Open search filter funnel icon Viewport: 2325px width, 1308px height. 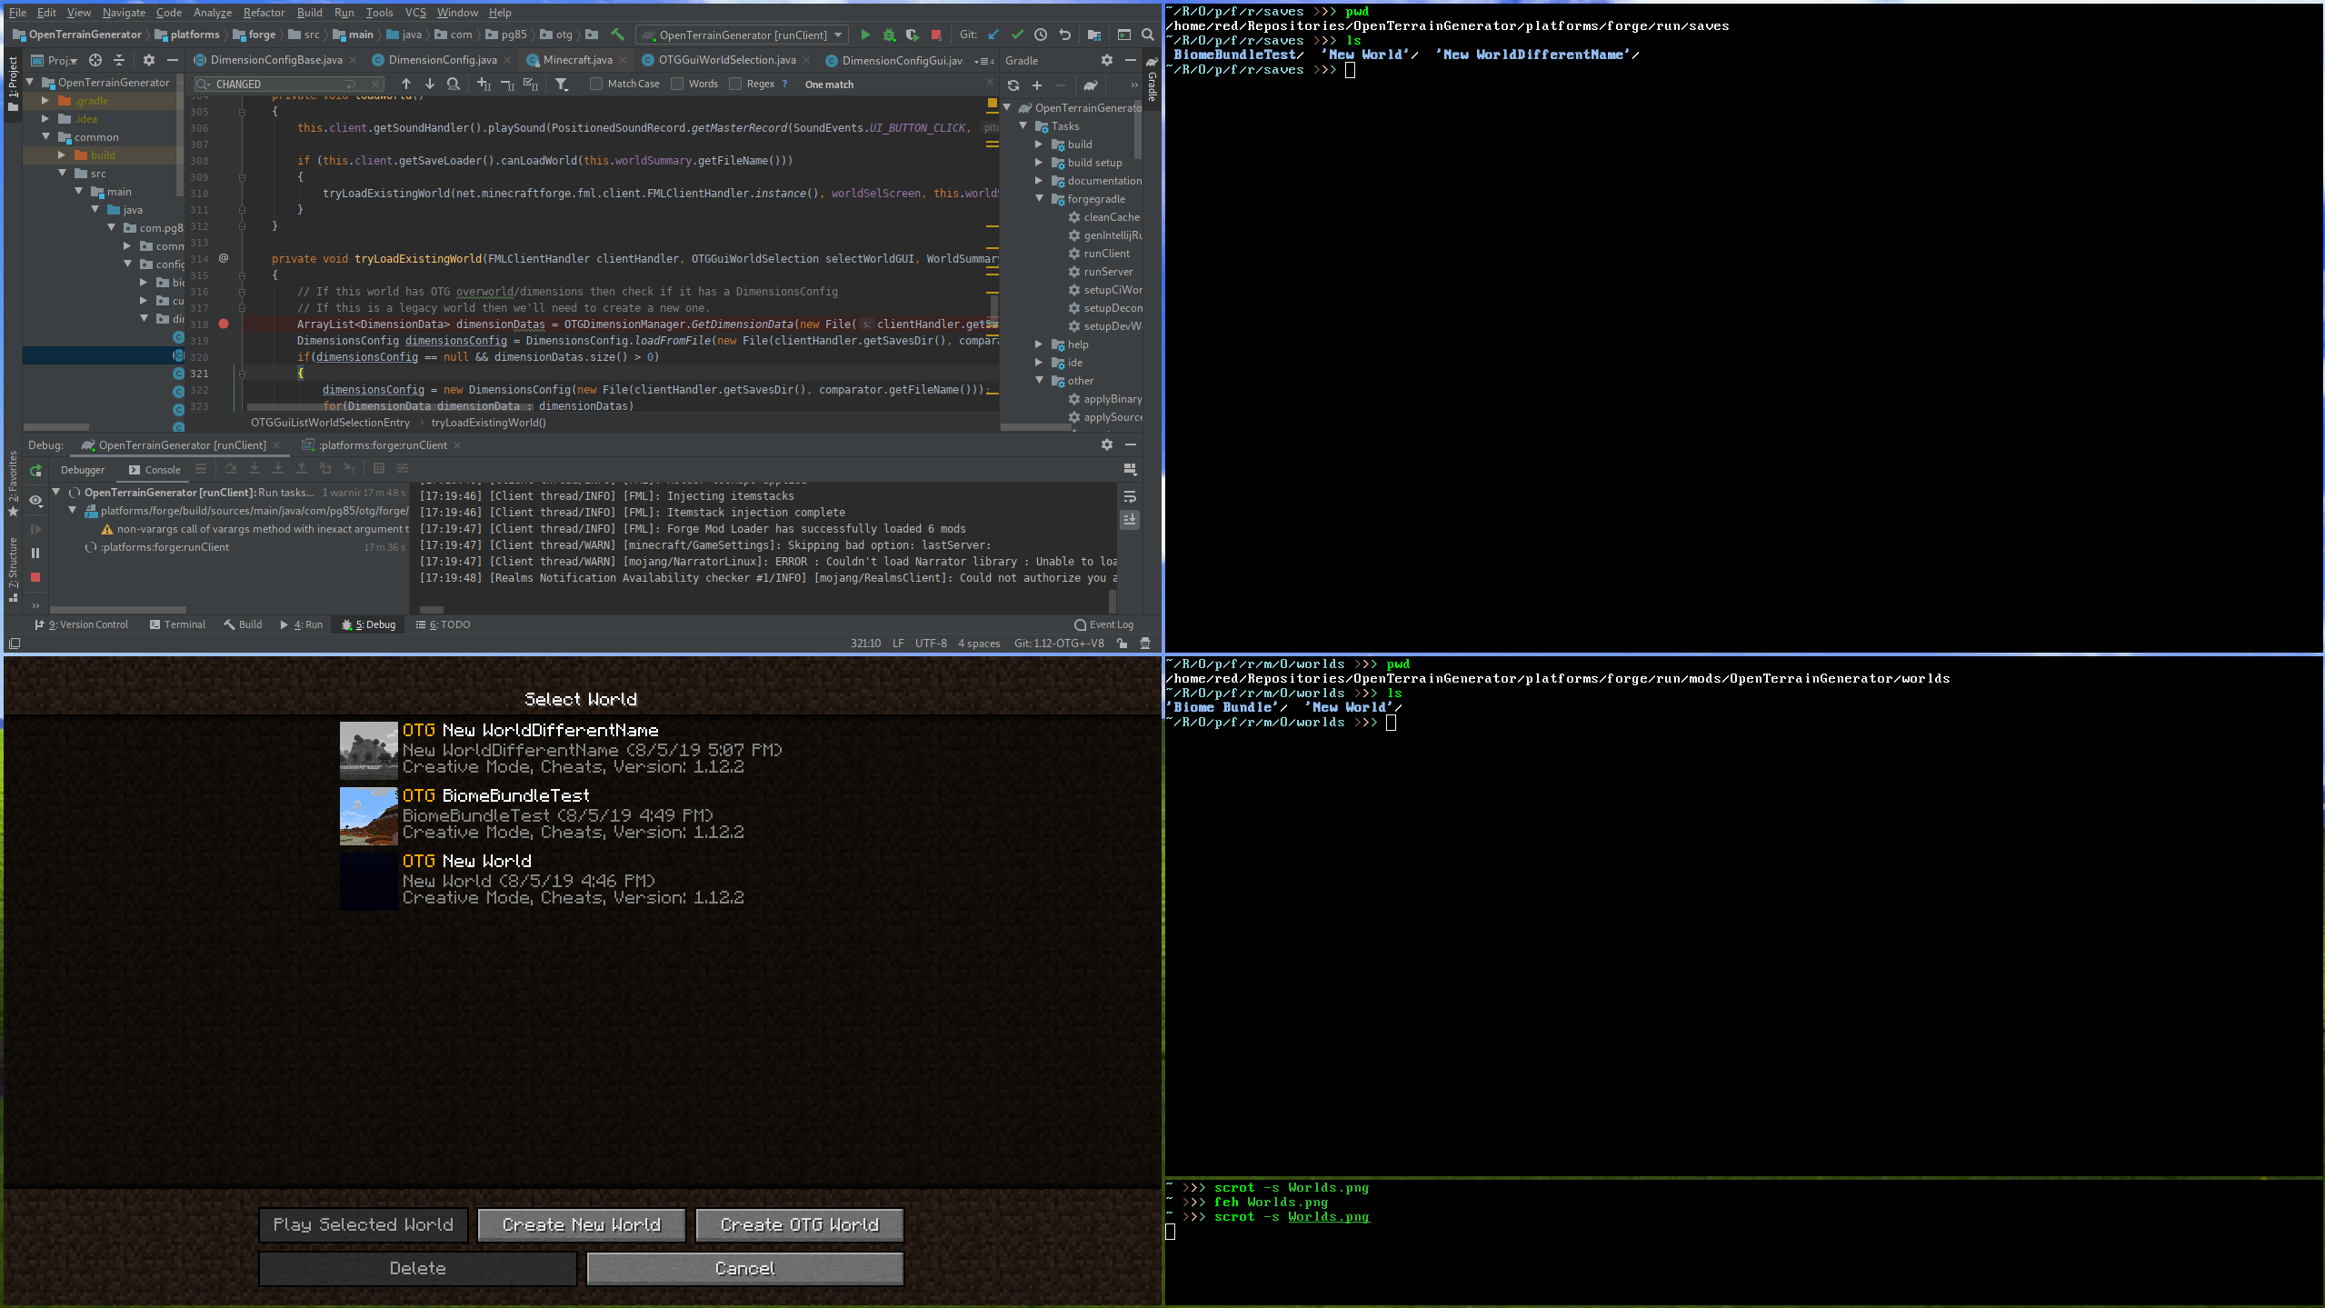click(x=562, y=84)
